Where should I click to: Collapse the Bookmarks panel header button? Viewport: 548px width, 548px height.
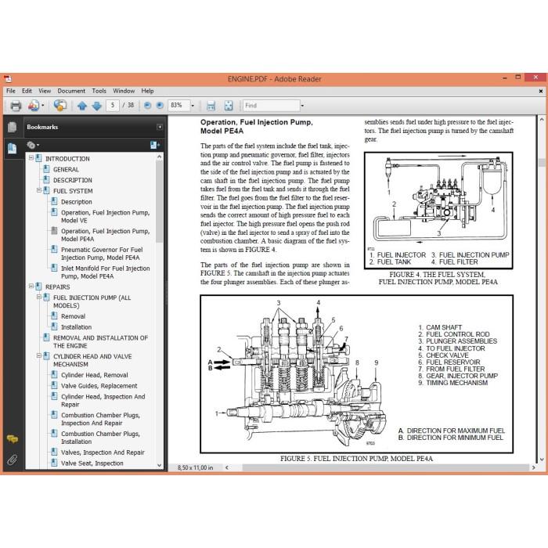point(160,127)
